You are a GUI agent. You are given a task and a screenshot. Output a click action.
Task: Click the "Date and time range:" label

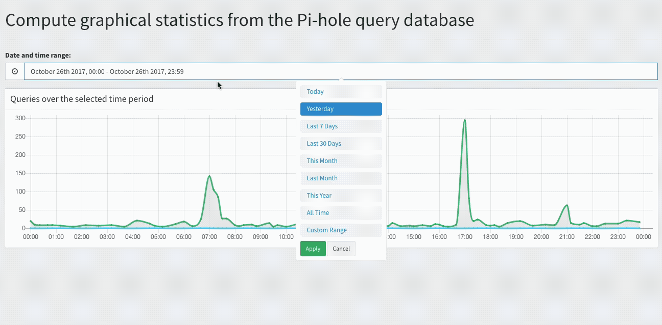[38, 55]
